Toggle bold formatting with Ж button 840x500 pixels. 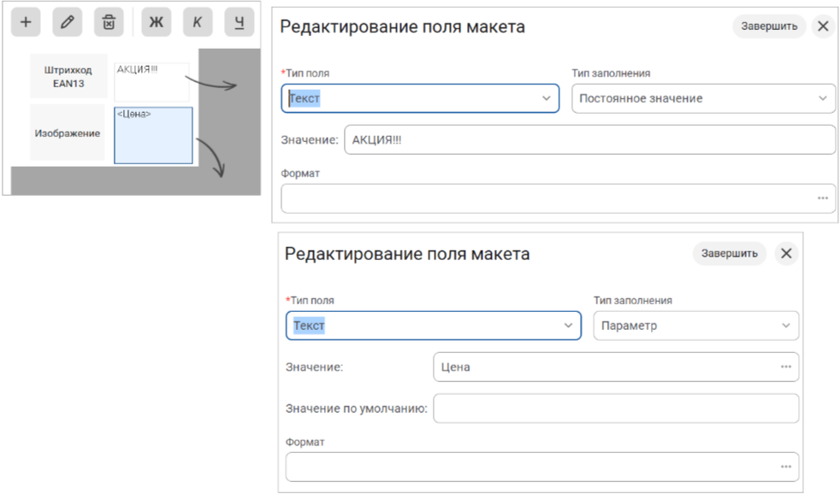[157, 22]
